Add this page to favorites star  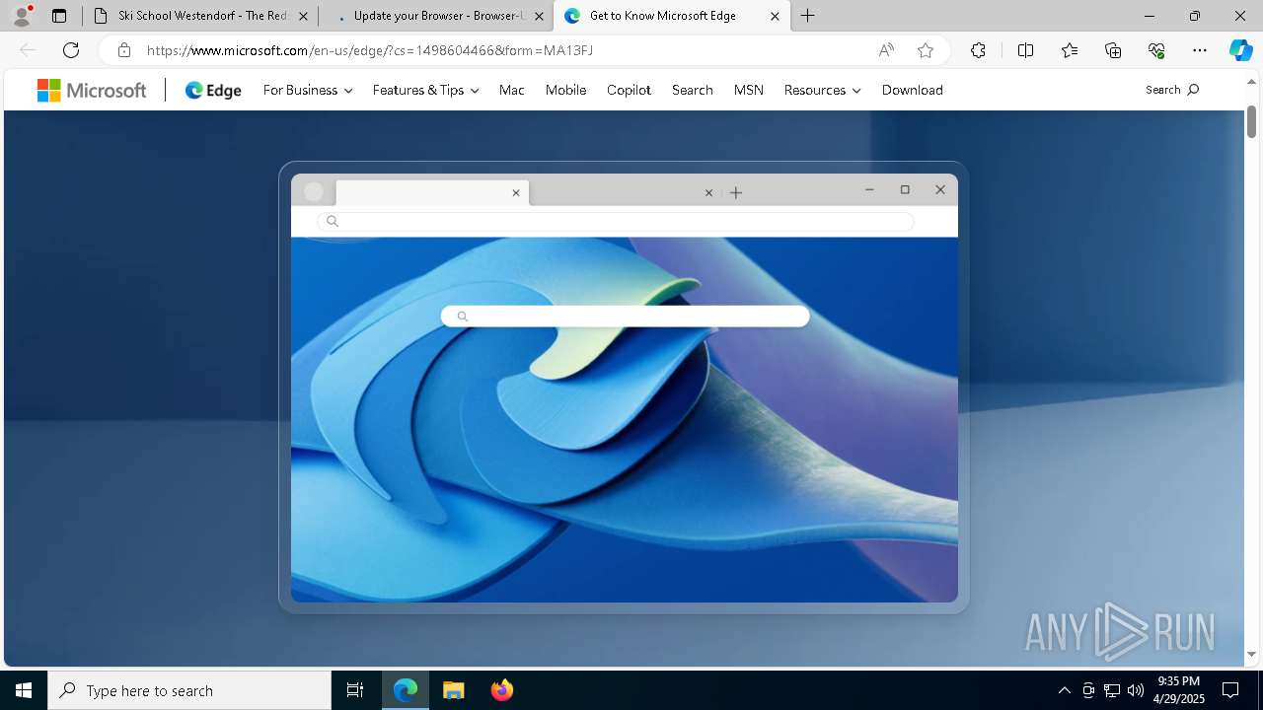(x=926, y=50)
